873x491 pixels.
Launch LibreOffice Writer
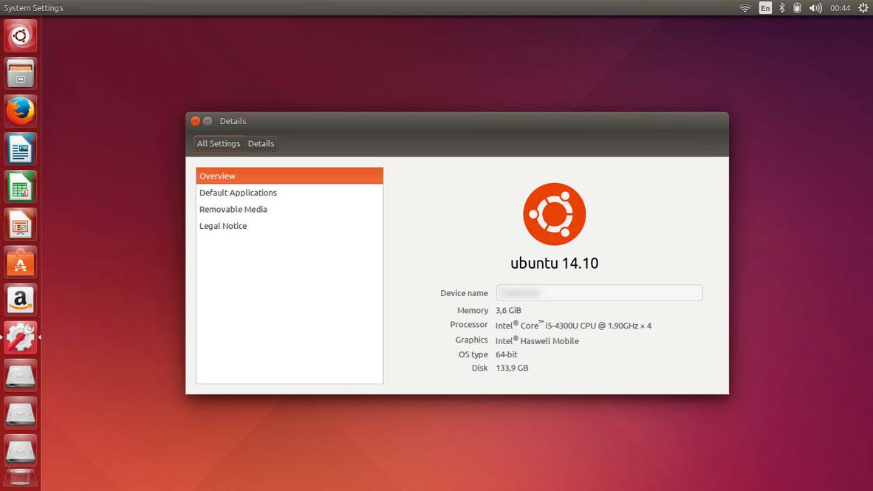tap(21, 148)
